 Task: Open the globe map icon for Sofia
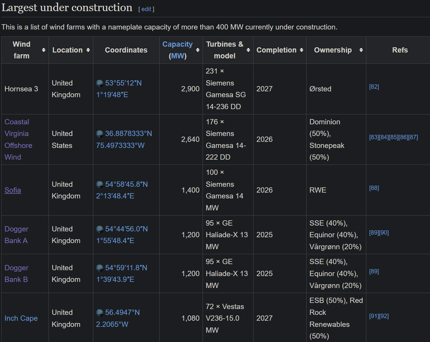click(100, 185)
